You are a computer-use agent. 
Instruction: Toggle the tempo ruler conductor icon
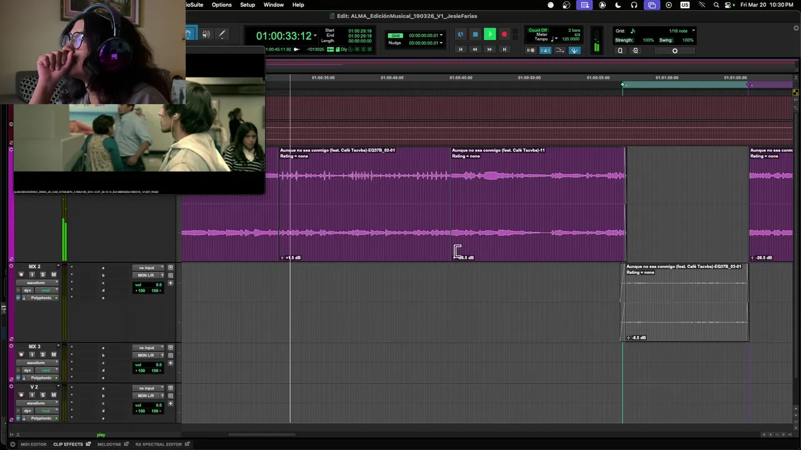pos(574,50)
